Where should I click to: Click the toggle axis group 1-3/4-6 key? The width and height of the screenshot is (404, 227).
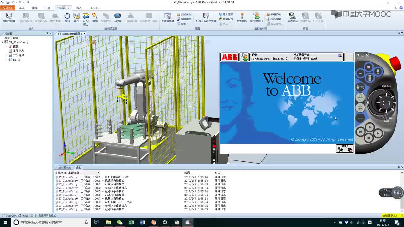pyautogui.click(x=360, y=108)
